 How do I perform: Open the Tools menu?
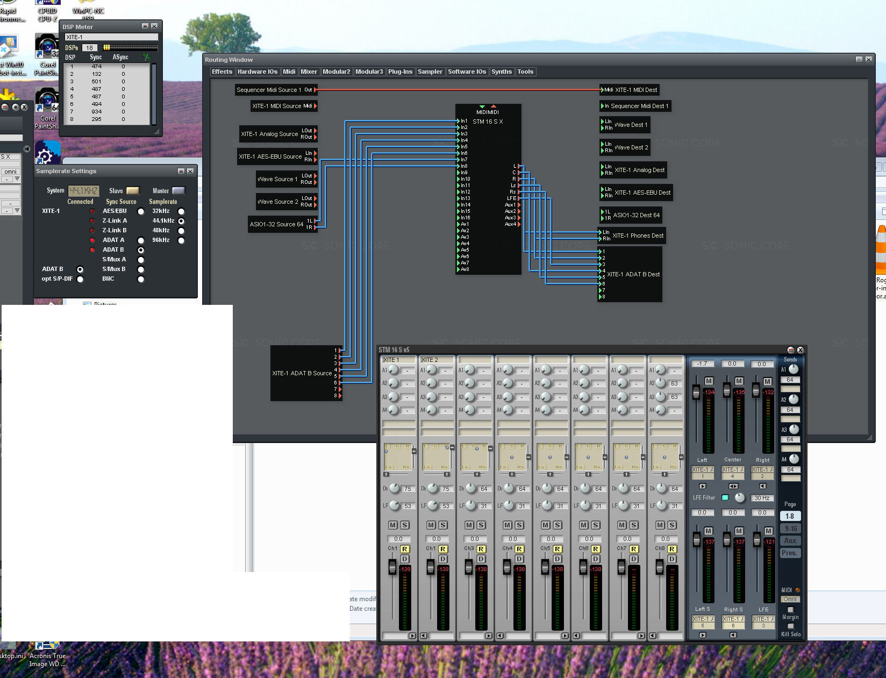525,72
